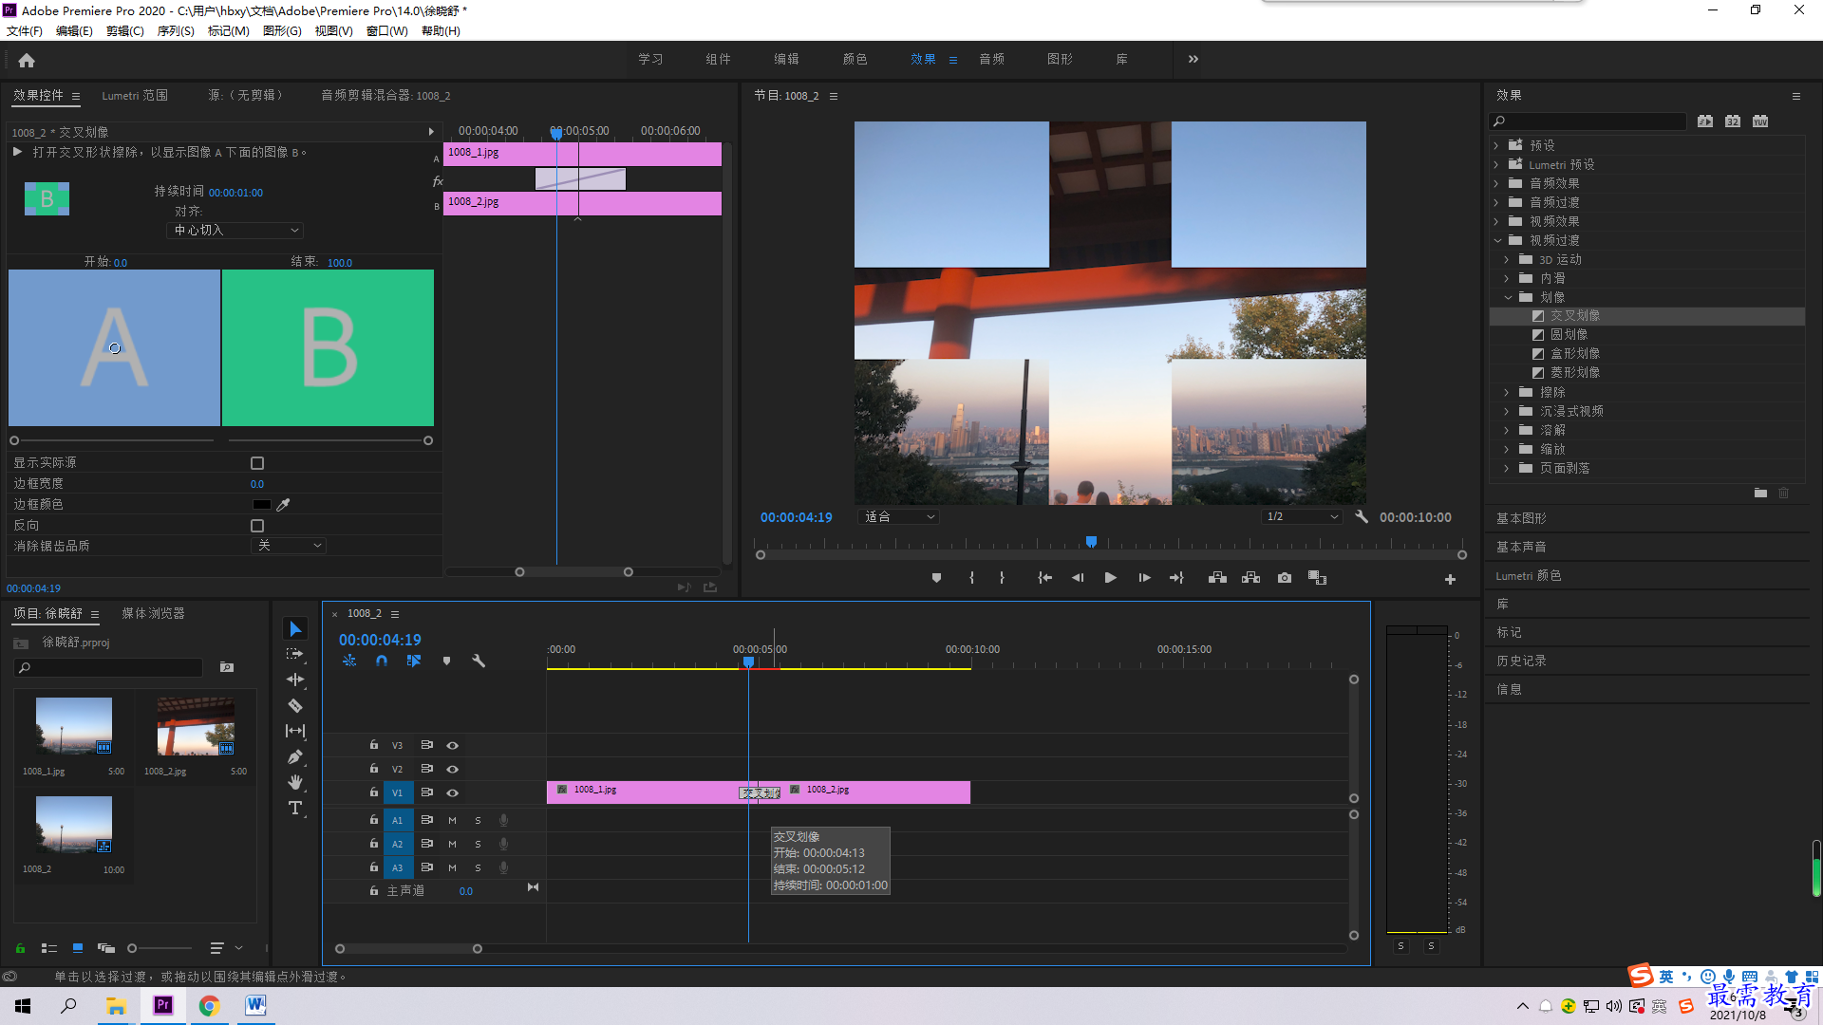Toggle timeline Snap magnet icon
The width and height of the screenshot is (1823, 1025).
(x=381, y=661)
